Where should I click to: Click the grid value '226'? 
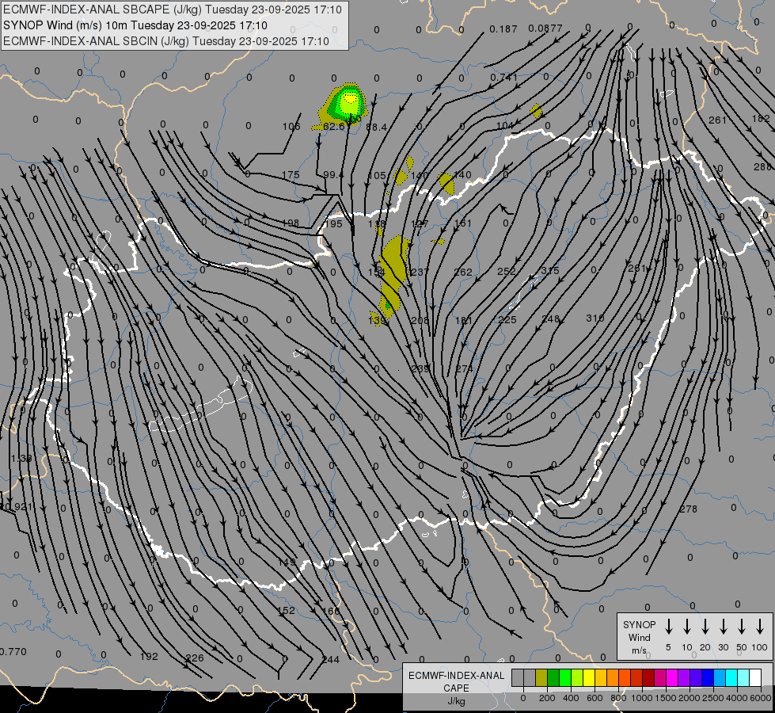[x=194, y=658]
